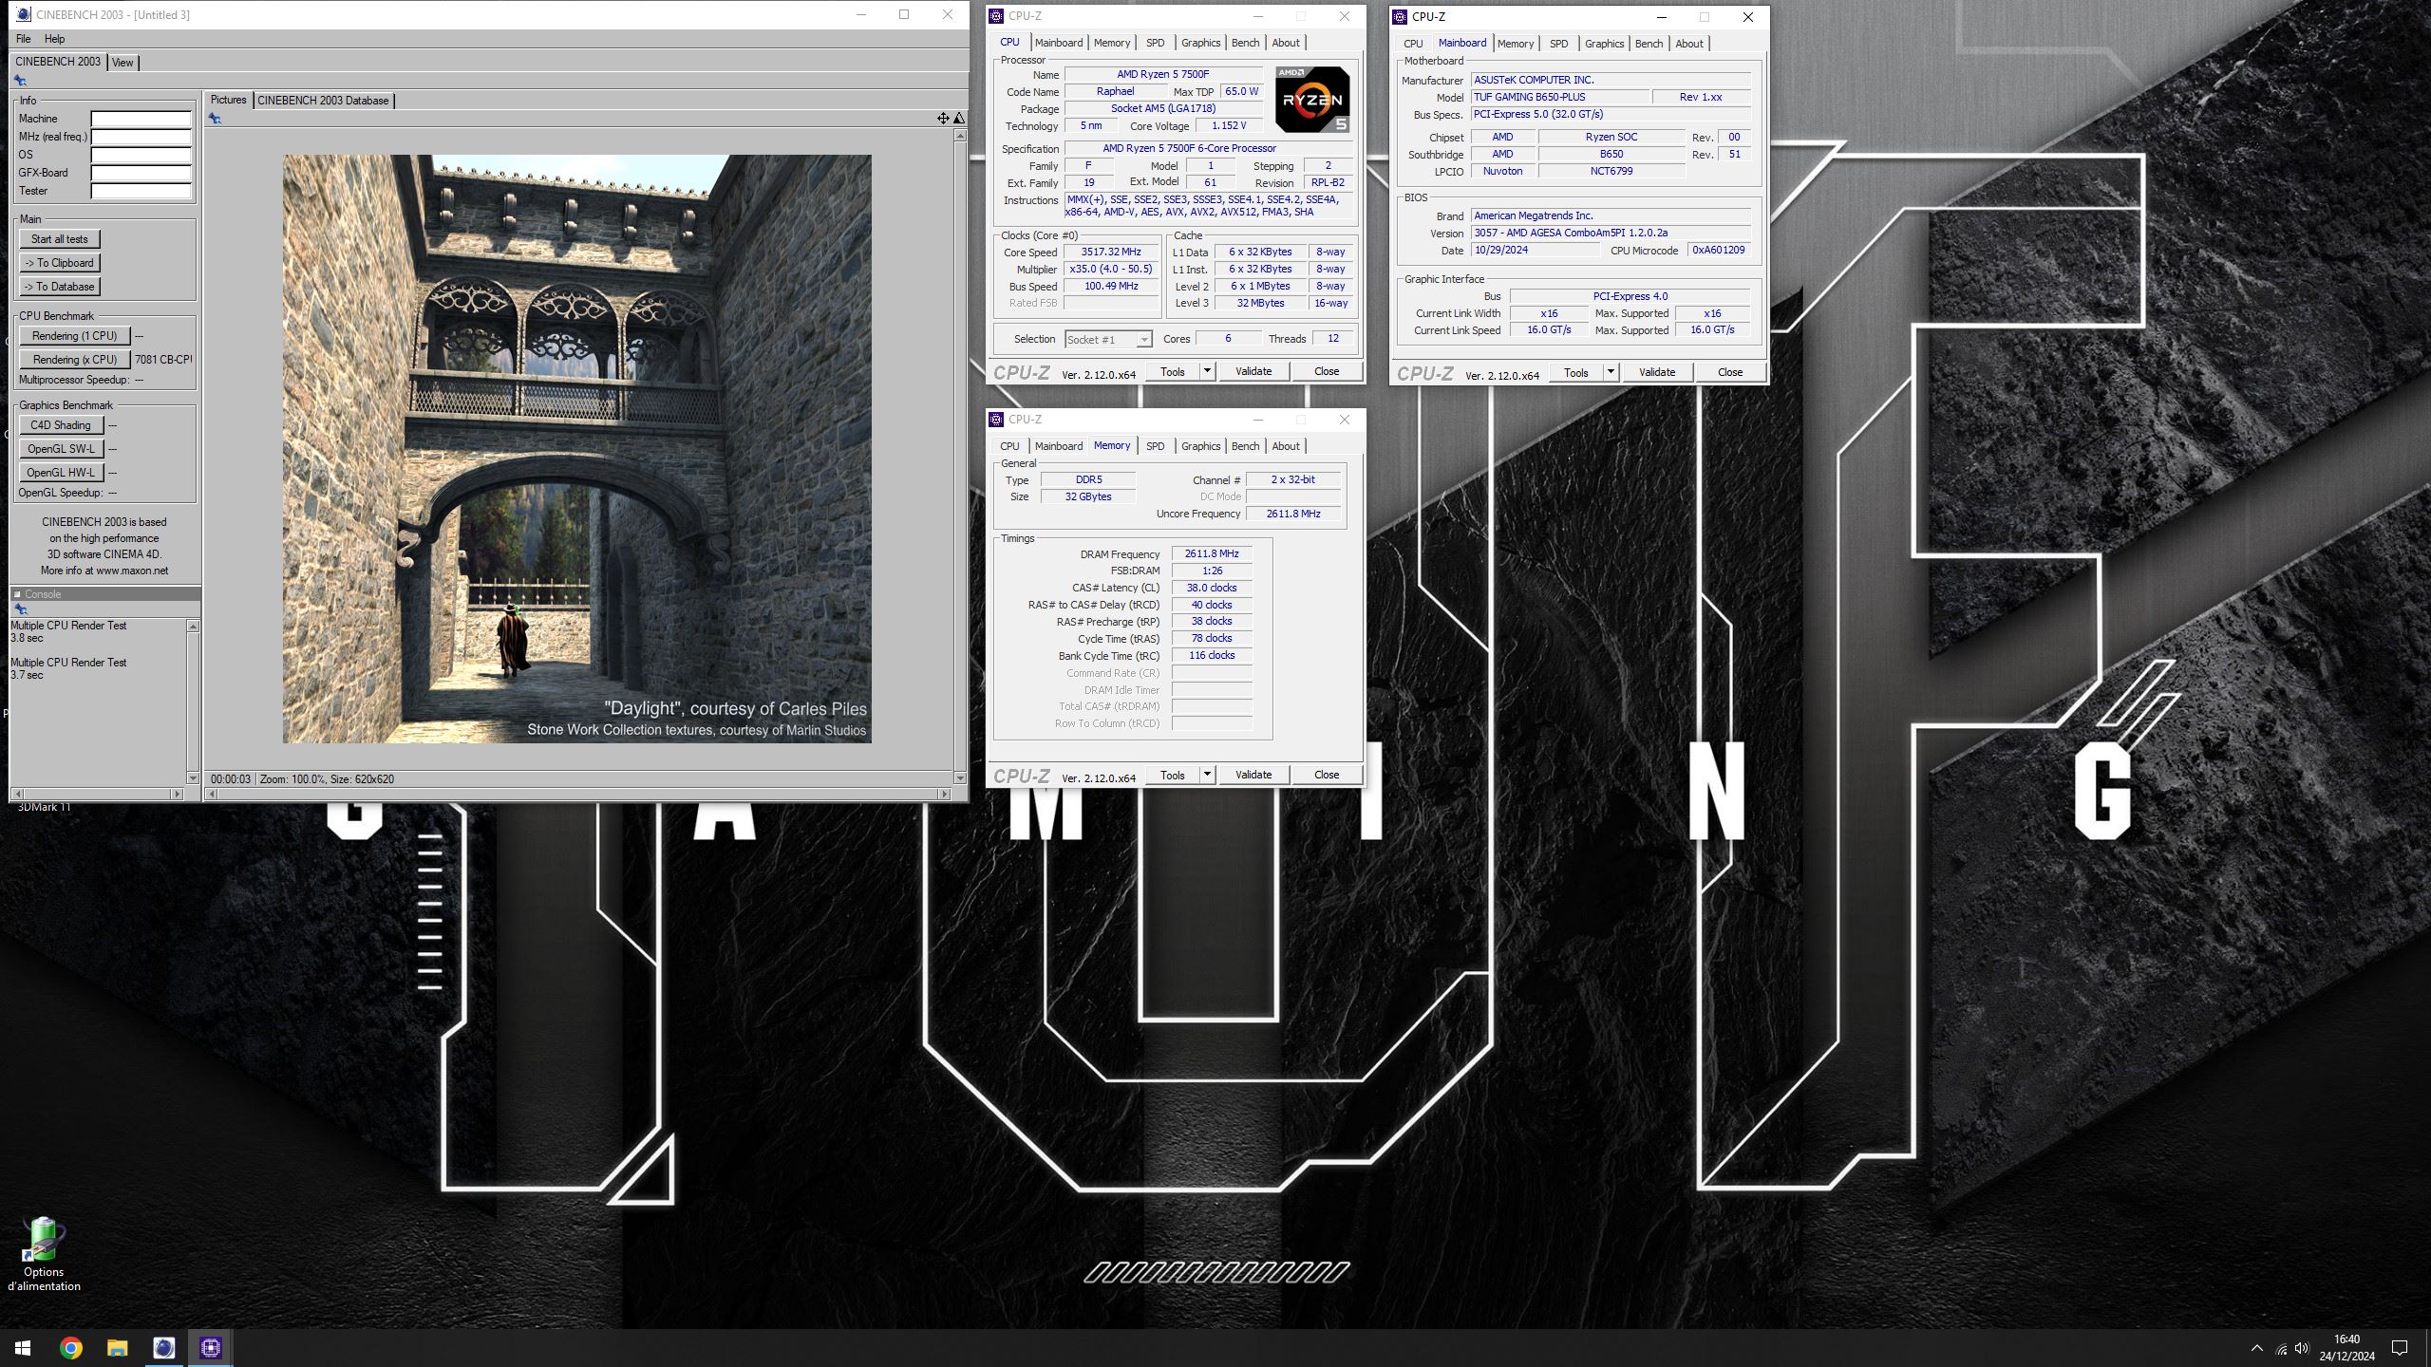
Task: Open the Windows Start menu
Action: coord(23,1348)
